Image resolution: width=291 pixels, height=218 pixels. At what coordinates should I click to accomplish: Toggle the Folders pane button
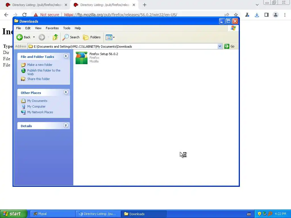pyautogui.click(x=92, y=37)
